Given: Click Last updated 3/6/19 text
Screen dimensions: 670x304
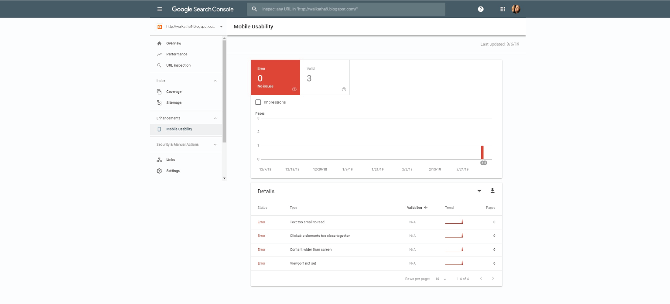Looking at the screenshot, I should click(x=500, y=44).
